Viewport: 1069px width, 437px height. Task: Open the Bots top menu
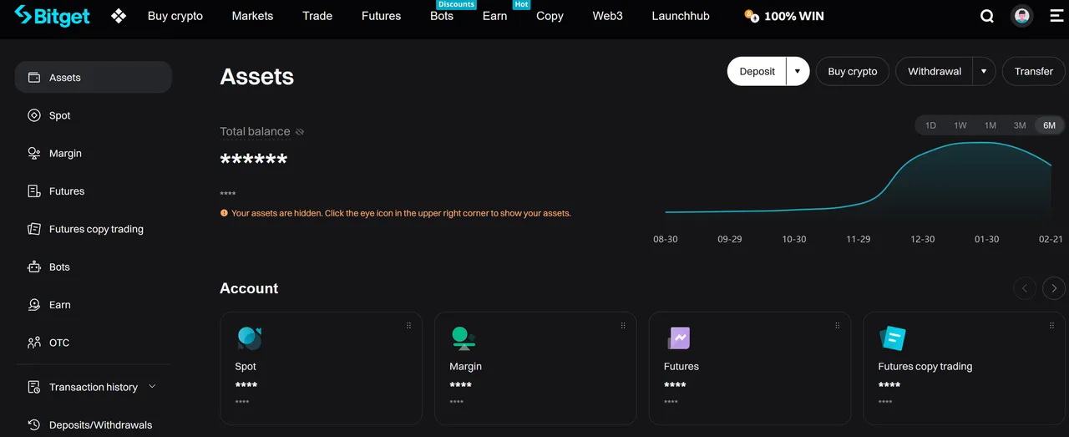442,16
